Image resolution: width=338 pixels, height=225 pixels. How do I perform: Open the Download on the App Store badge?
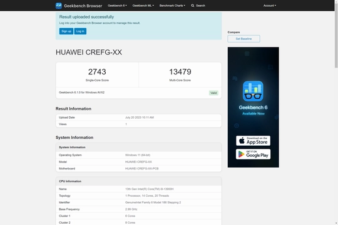[x=253, y=141]
